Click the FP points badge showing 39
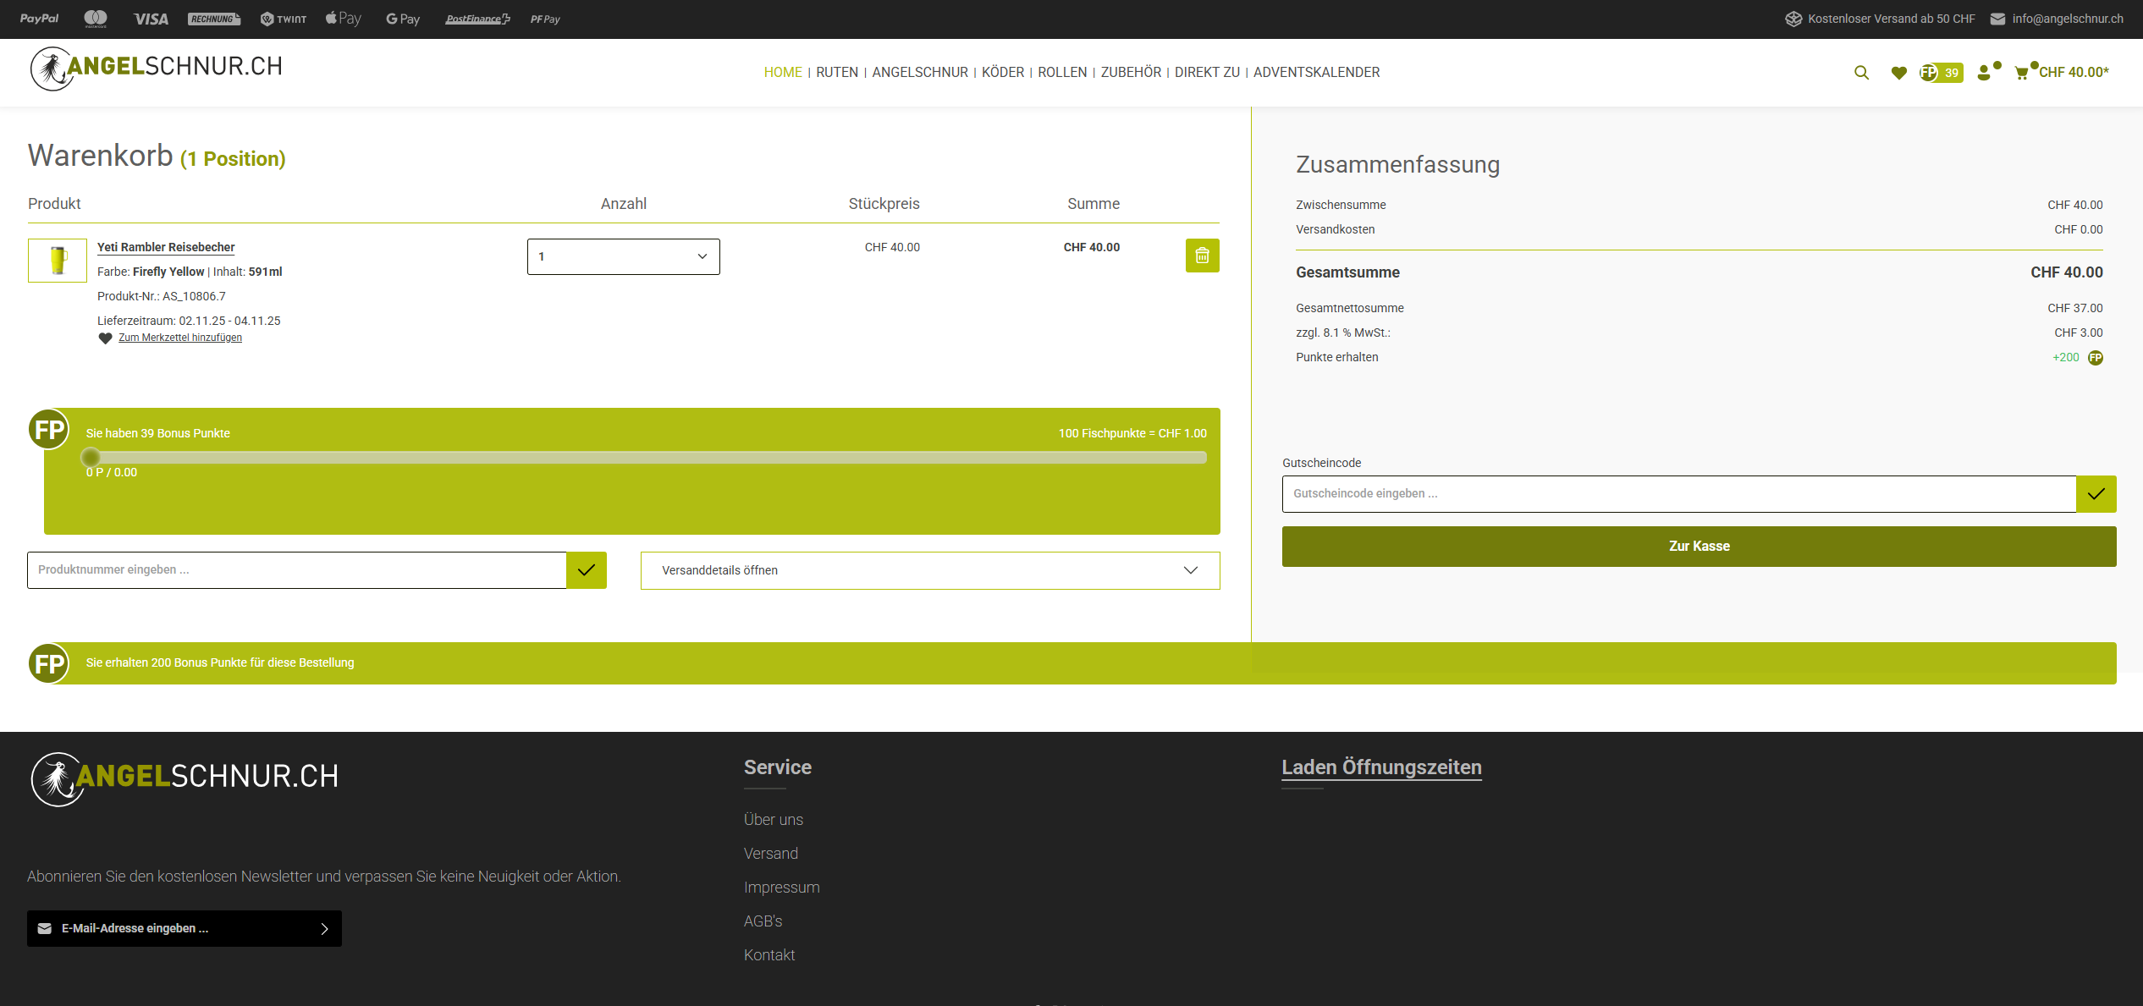This screenshot has width=2143, height=1006. [x=1941, y=73]
